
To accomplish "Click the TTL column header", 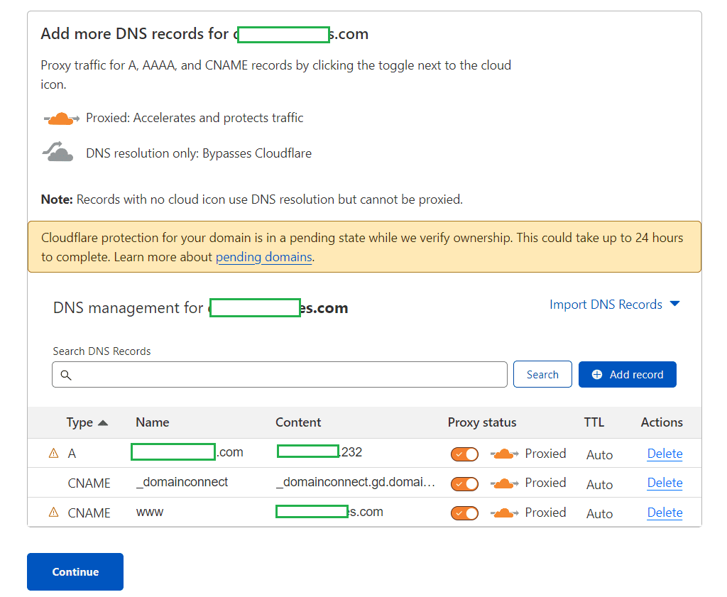I will tap(594, 422).
